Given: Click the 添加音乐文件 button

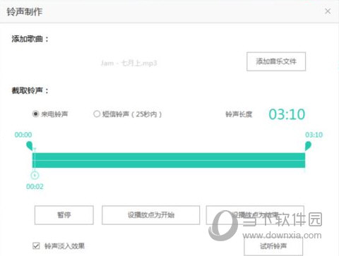Looking at the screenshot, I should [x=276, y=61].
